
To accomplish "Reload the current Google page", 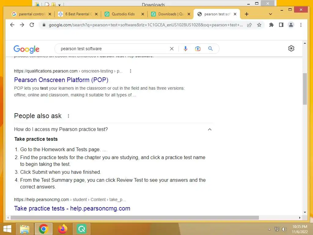I will coord(32,25).
